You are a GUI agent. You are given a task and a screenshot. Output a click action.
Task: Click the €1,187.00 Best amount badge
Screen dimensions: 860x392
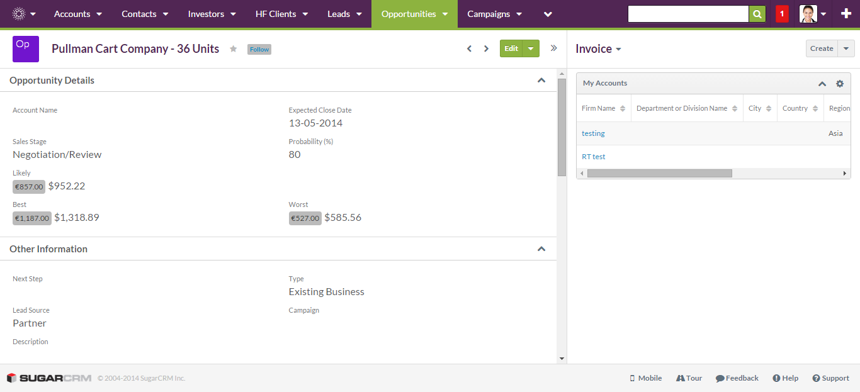[32, 218]
